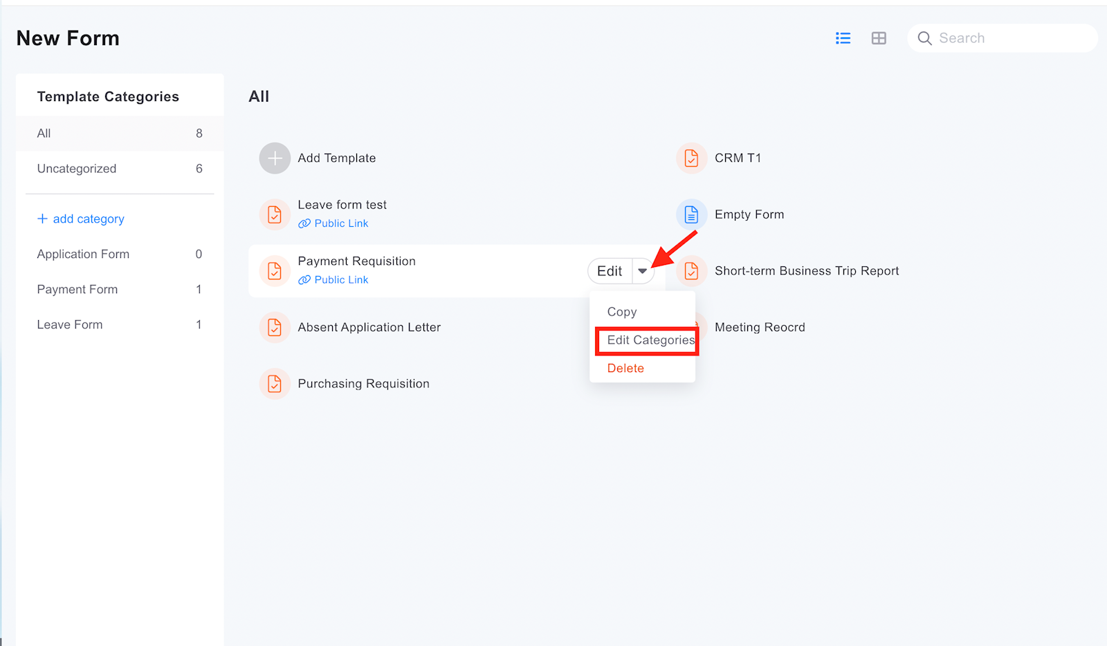Click in the Search field
Screen dimensions: 1107x646
1010,38
